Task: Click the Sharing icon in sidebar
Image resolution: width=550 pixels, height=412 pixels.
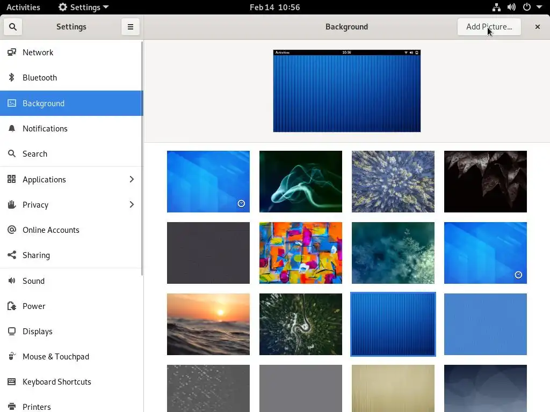Action: click(12, 255)
